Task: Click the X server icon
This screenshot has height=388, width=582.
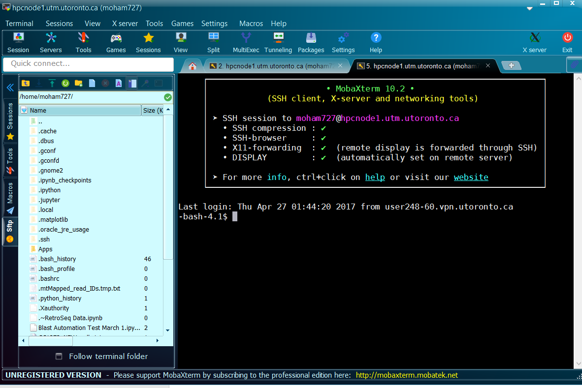Action: tap(535, 43)
